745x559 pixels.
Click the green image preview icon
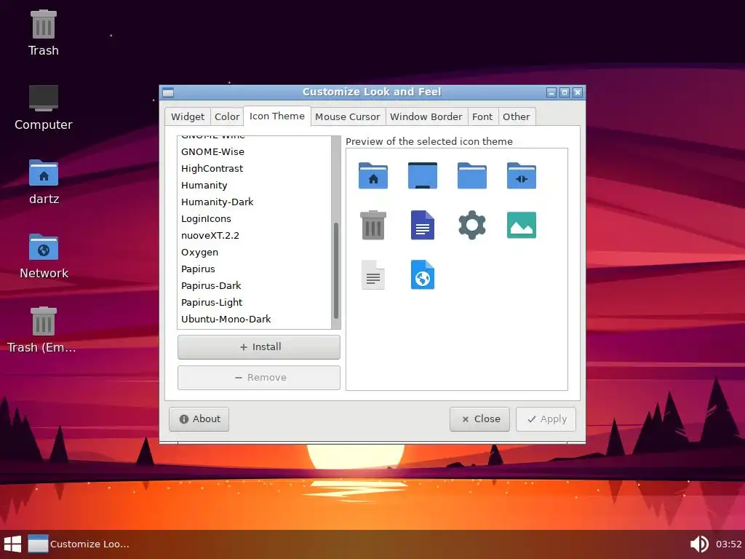[x=521, y=226]
